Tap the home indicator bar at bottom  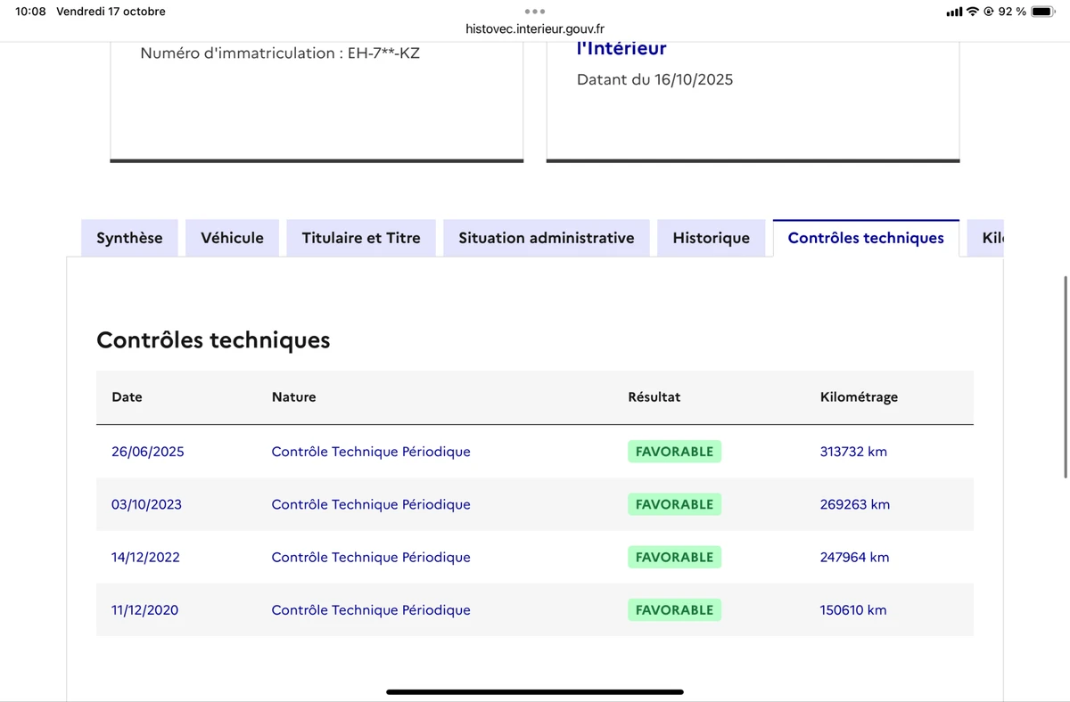pos(535,691)
